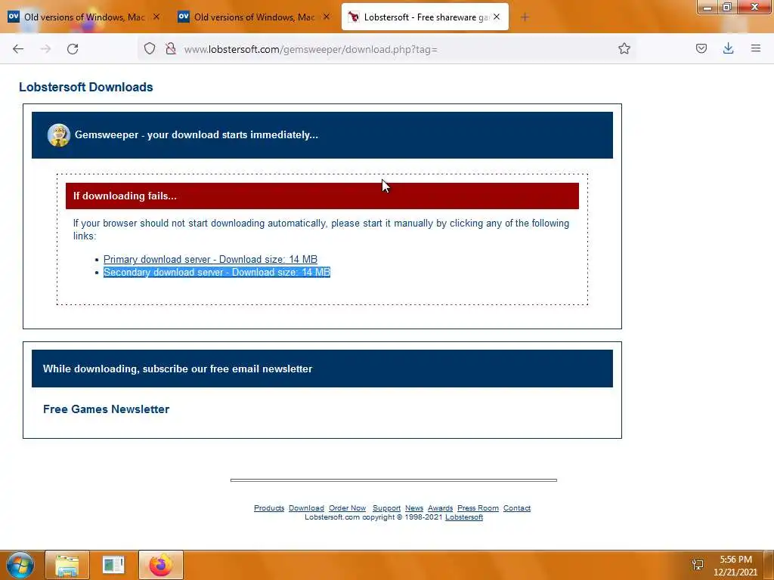Click the Lobstersoft Downloads heading
Image resolution: width=774 pixels, height=580 pixels.
pyautogui.click(x=86, y=88)
